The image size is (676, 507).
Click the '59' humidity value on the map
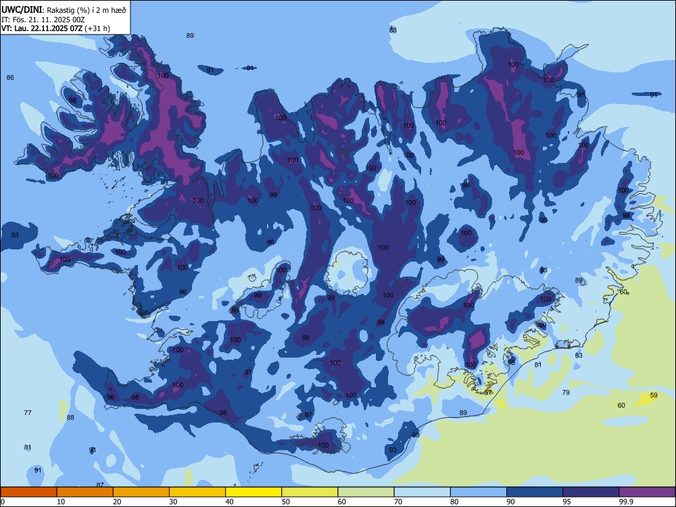[654, 395]
